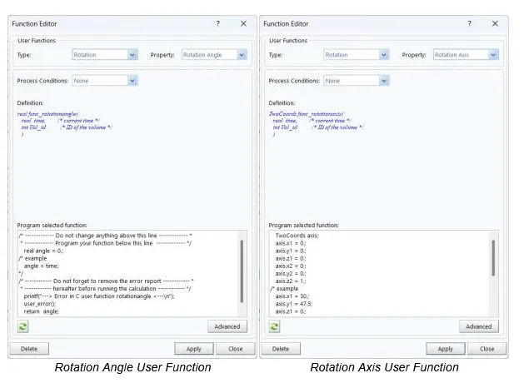Open the Type dropdown in left editor
This screenshot has width=529, height=388.
coord(132,55)
